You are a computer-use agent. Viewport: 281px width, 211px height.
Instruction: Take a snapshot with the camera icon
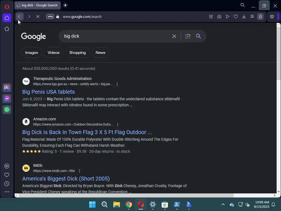[x=219, y=16]
